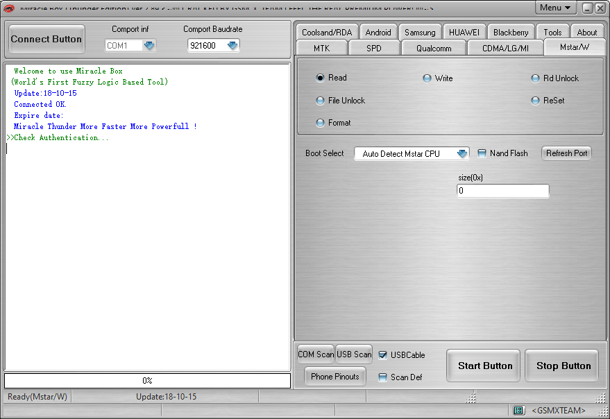Uncheck the USBCable checkbox
The image size is (610, 419).
pyautogui.click(x=383, y=355)
